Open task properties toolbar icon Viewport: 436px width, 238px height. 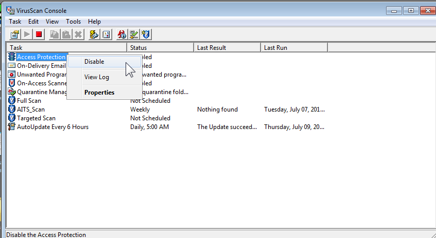coord(15,34)
